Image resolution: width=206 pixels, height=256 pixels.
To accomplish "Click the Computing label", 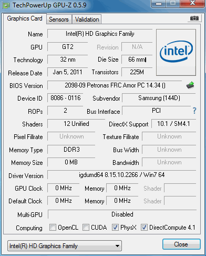I will (x=29, y=228).
